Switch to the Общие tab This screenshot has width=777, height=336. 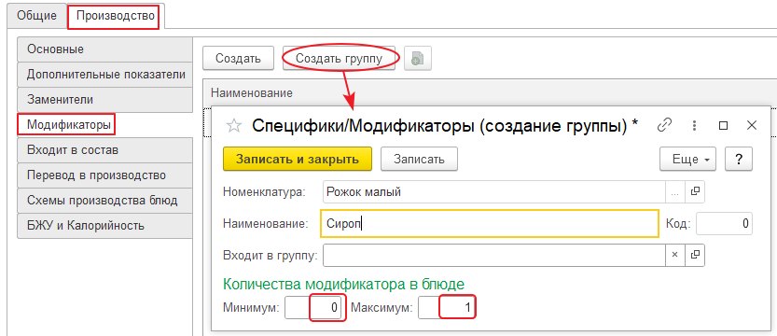[x=36, y=16]
